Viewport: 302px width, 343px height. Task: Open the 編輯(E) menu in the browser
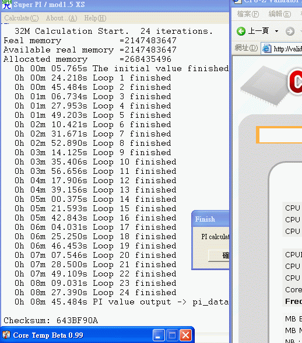[280, 14]
